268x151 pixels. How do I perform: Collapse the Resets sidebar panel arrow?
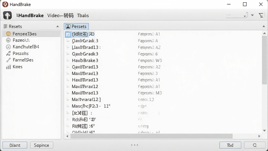58,26
